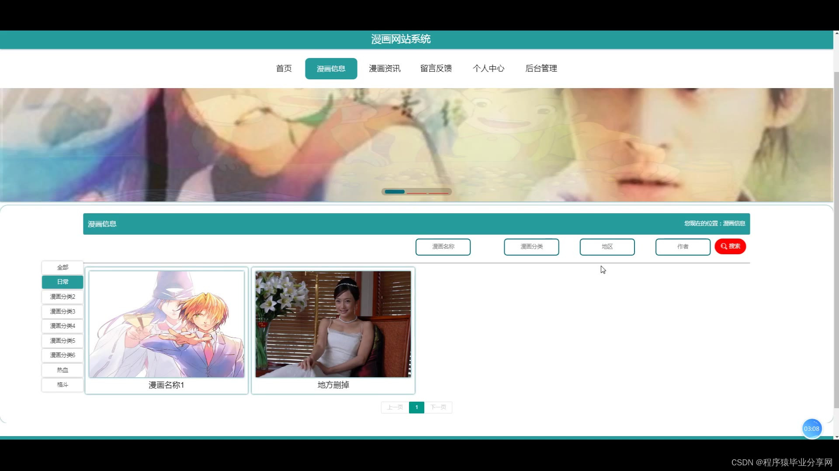Click the blue 03:08 timer circle
Screen dimensions: 839x471
tap(811, 429)
